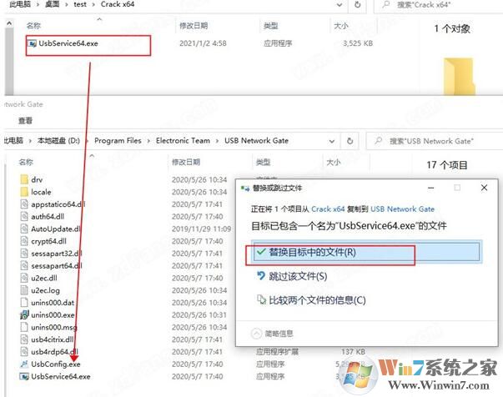Expand address history dropdown in USB Network Gate window
This screenshot has height=397, width=503.
click(332, 141)
